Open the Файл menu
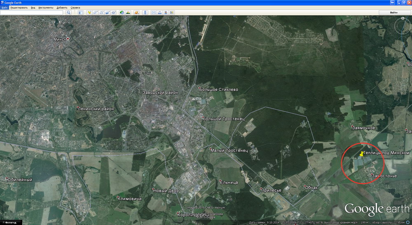 [5, 7]
